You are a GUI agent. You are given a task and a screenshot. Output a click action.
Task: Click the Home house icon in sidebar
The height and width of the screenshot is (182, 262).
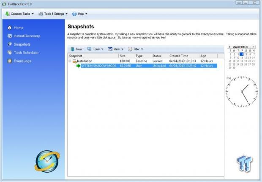pos(10,28)
